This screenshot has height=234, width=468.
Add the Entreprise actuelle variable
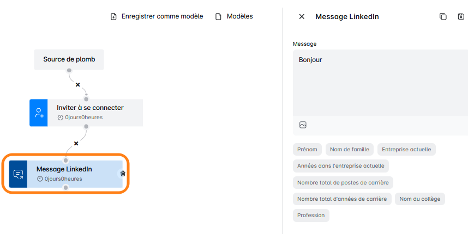(x=406, y=149)
